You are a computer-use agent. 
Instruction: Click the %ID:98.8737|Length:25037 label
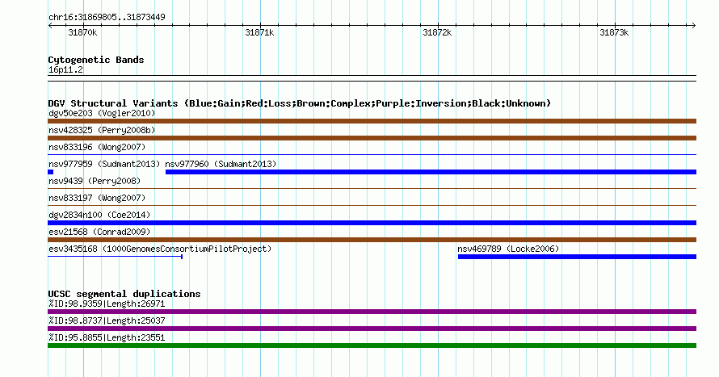(107, 320)
